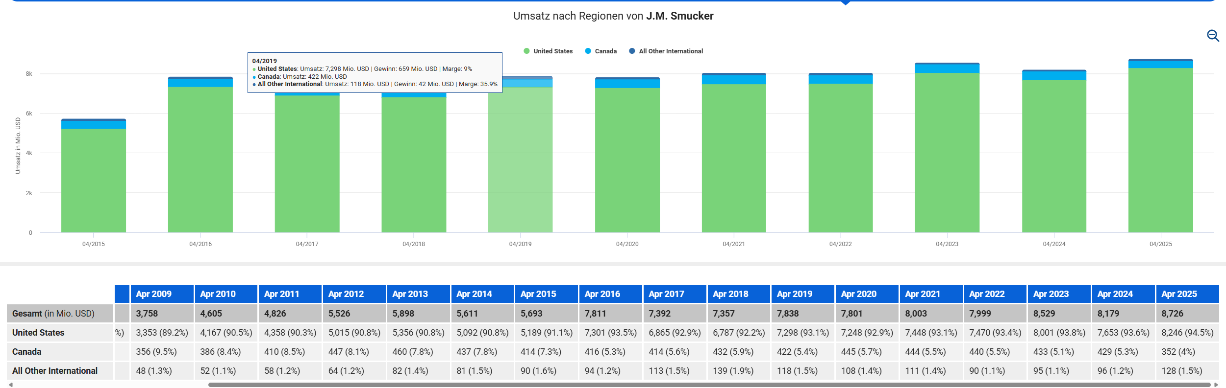Click the United States row label
This screenshot has height=388, width=1226.
38,333
